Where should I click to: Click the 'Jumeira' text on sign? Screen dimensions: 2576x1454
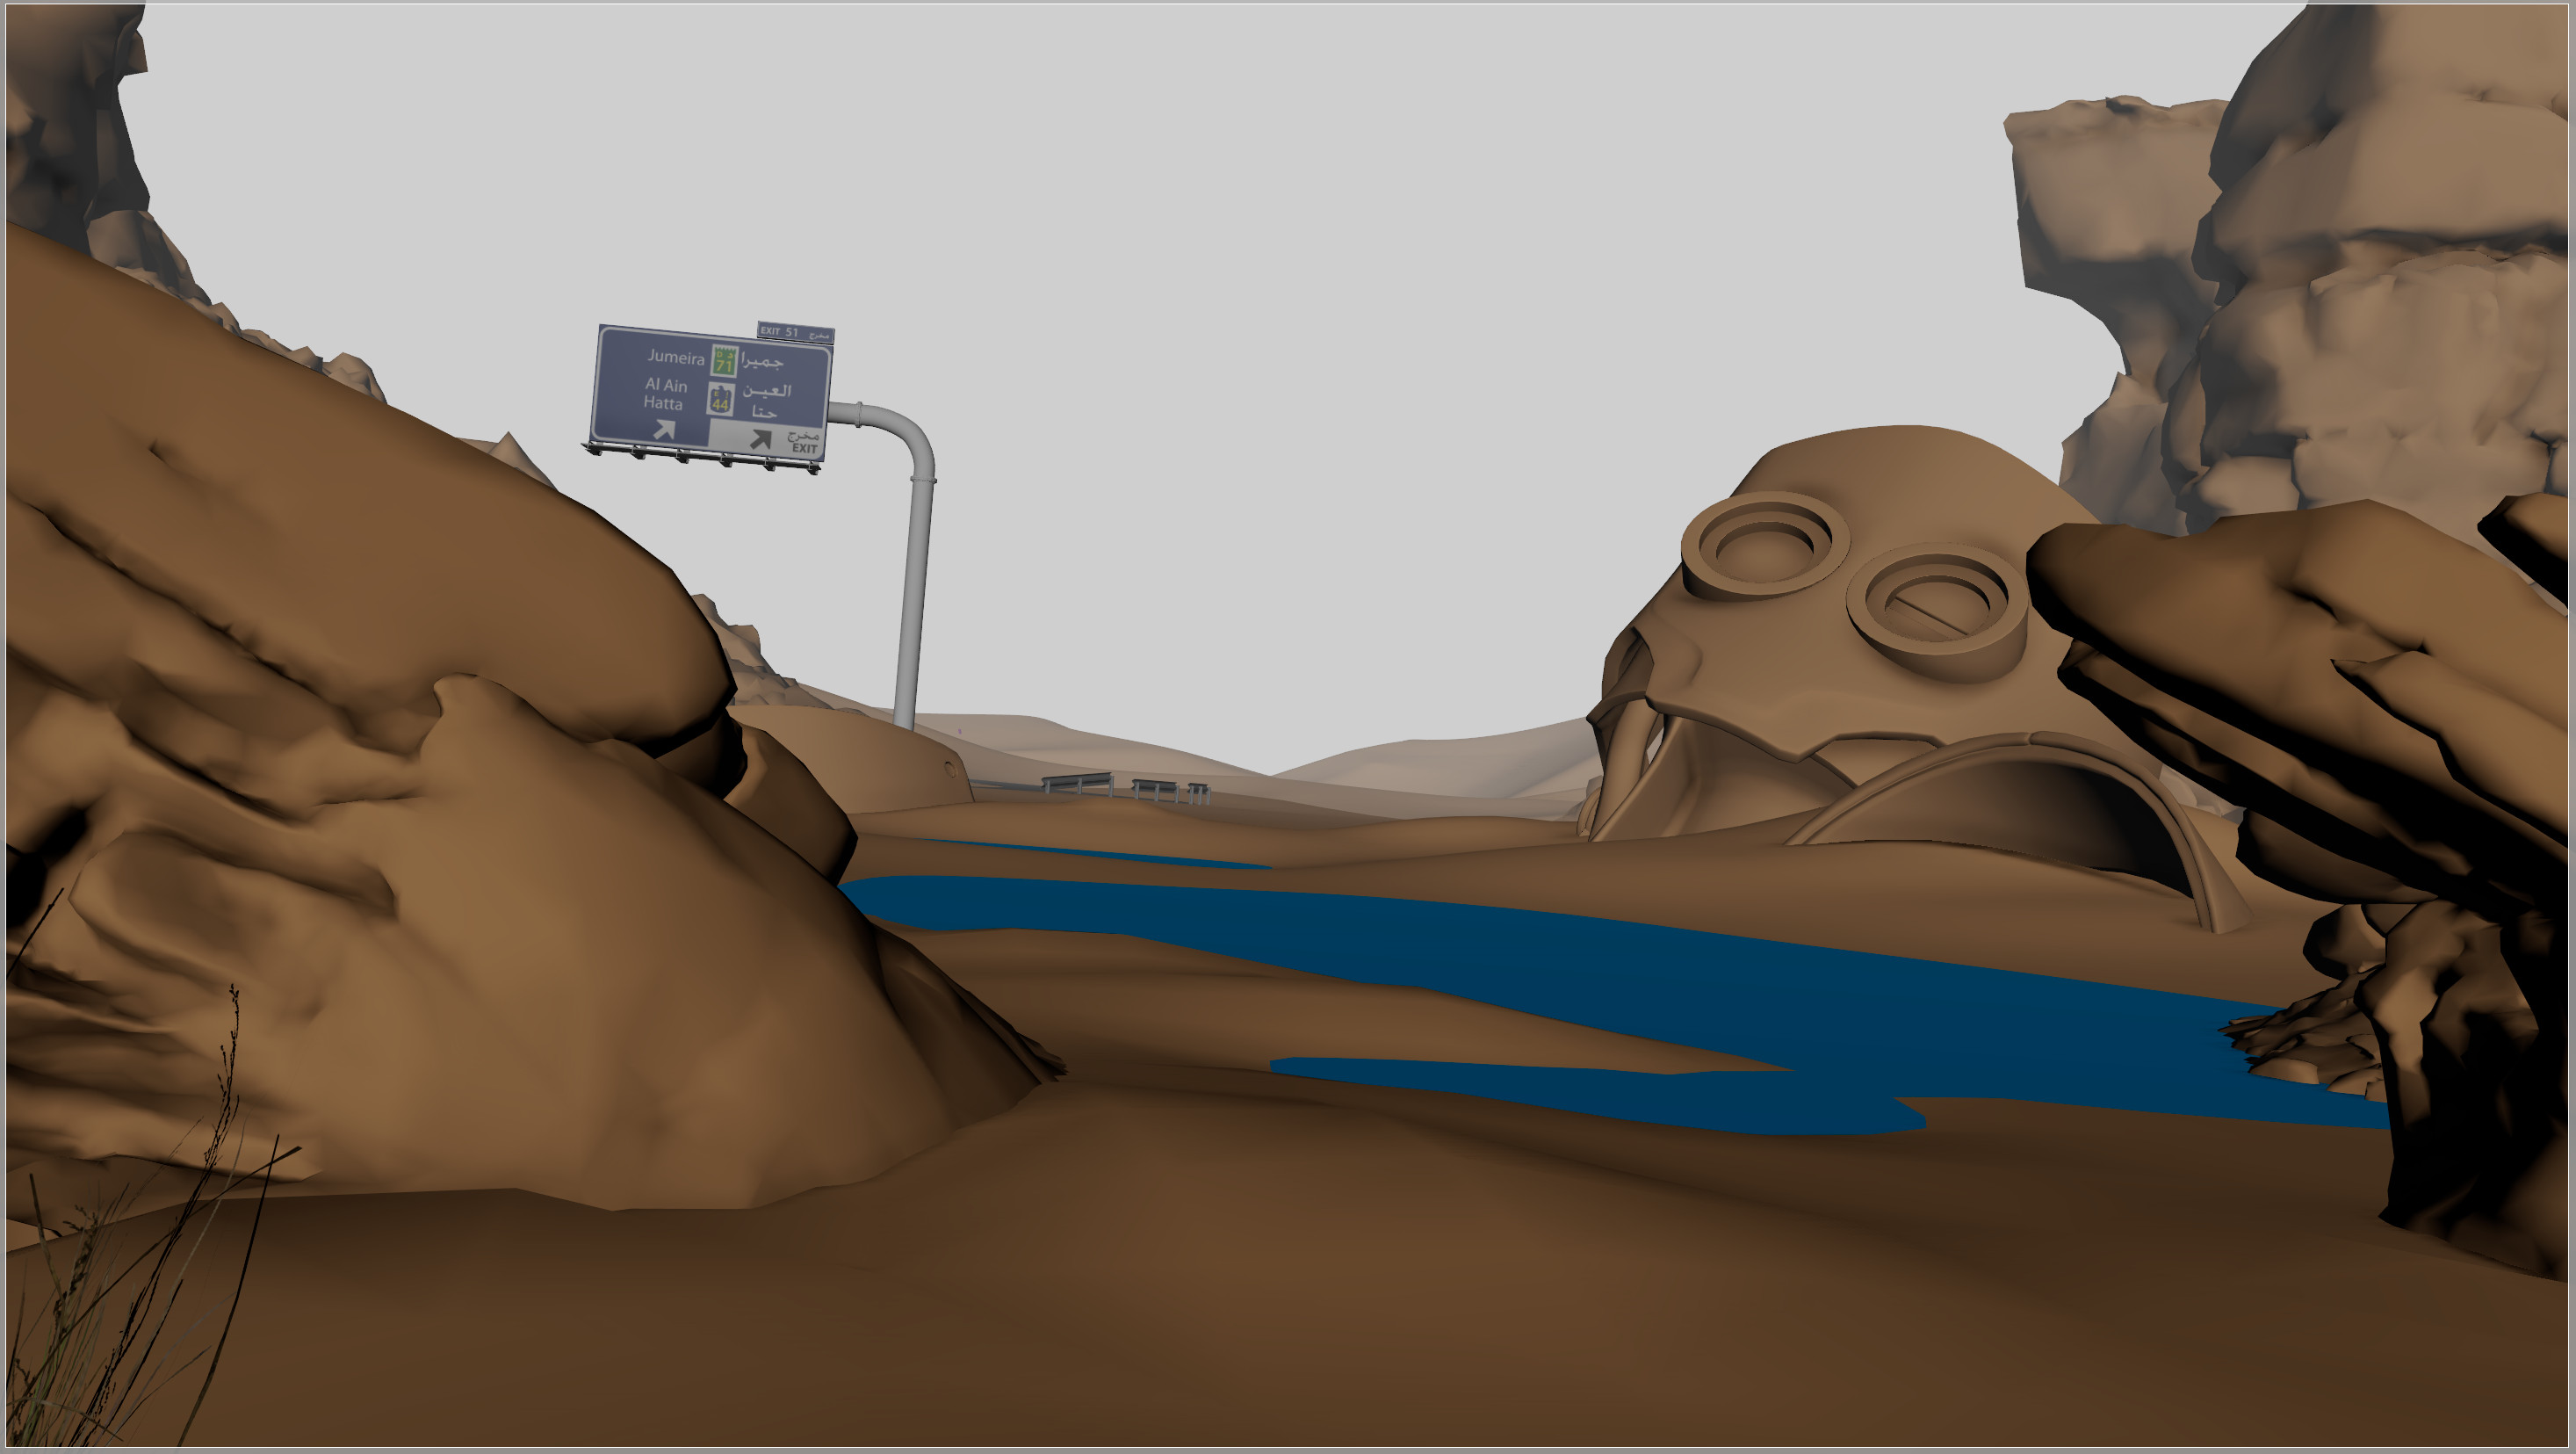click(675, 357)
